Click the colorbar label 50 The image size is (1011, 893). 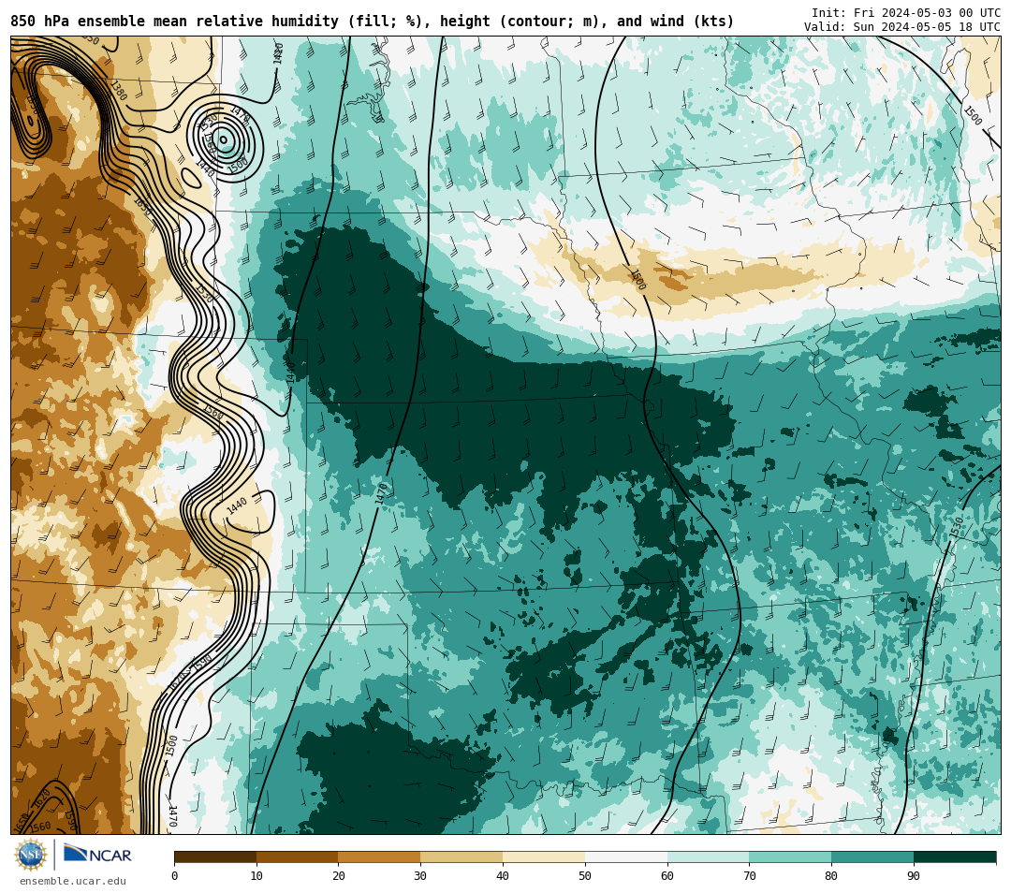[x=585, y=875]
